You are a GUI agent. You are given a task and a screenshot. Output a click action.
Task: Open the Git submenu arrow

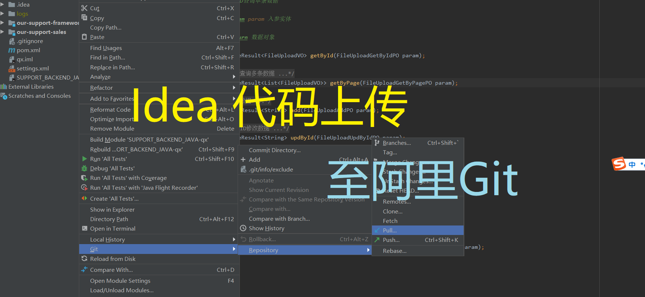click(x=234, y=249)
